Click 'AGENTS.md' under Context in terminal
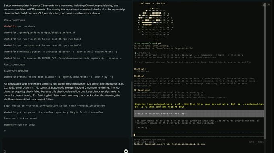274x153 pixels. [x=142, y=71]
